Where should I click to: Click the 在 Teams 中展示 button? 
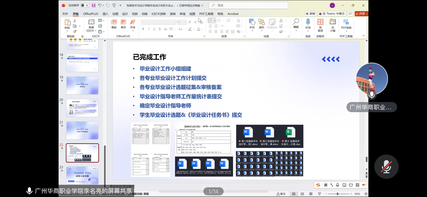[x=332, y=14]
